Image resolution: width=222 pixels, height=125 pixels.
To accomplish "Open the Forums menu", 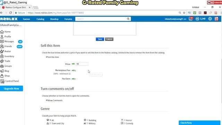I will point(68,19).
